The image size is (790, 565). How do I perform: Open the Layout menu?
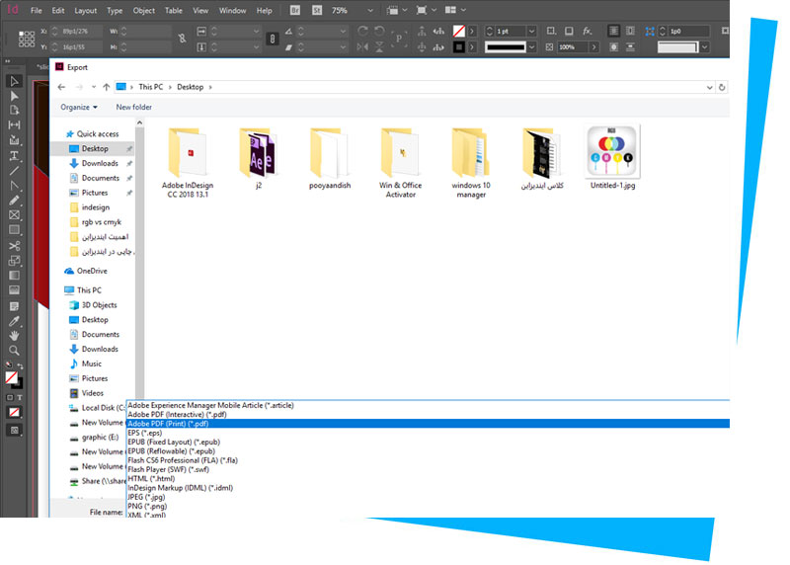point(85,10)
